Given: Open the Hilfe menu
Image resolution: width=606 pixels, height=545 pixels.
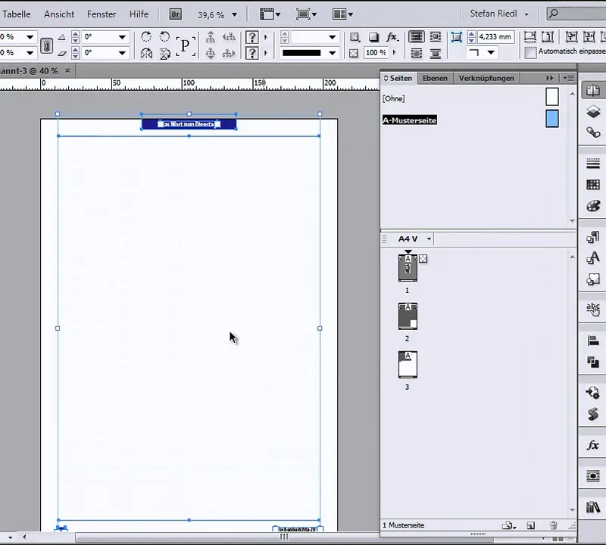Looking at the screenshot, I should coord(139,14).
